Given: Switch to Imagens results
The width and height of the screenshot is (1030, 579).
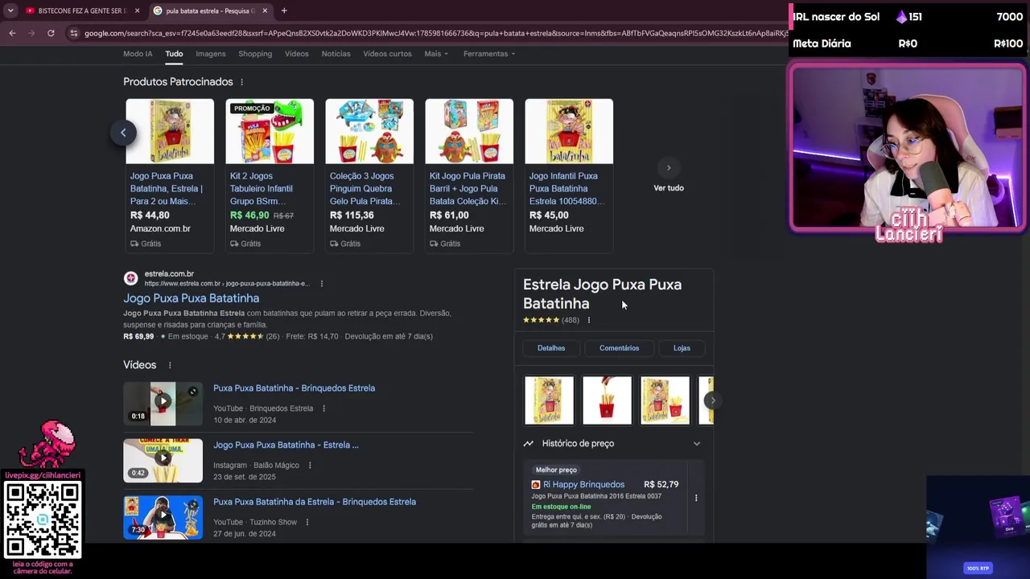Looking at the screenshot, I should (210, 54).
